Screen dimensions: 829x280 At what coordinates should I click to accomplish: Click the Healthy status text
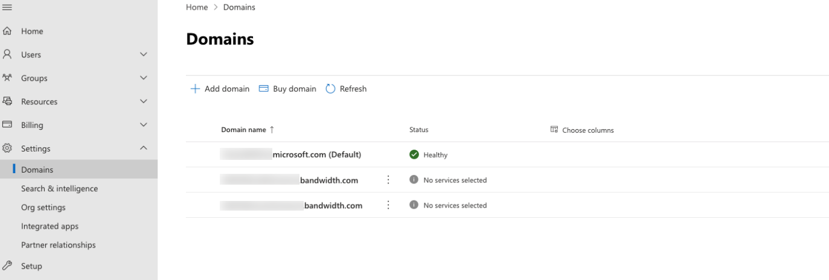click(x=435, y=155)
